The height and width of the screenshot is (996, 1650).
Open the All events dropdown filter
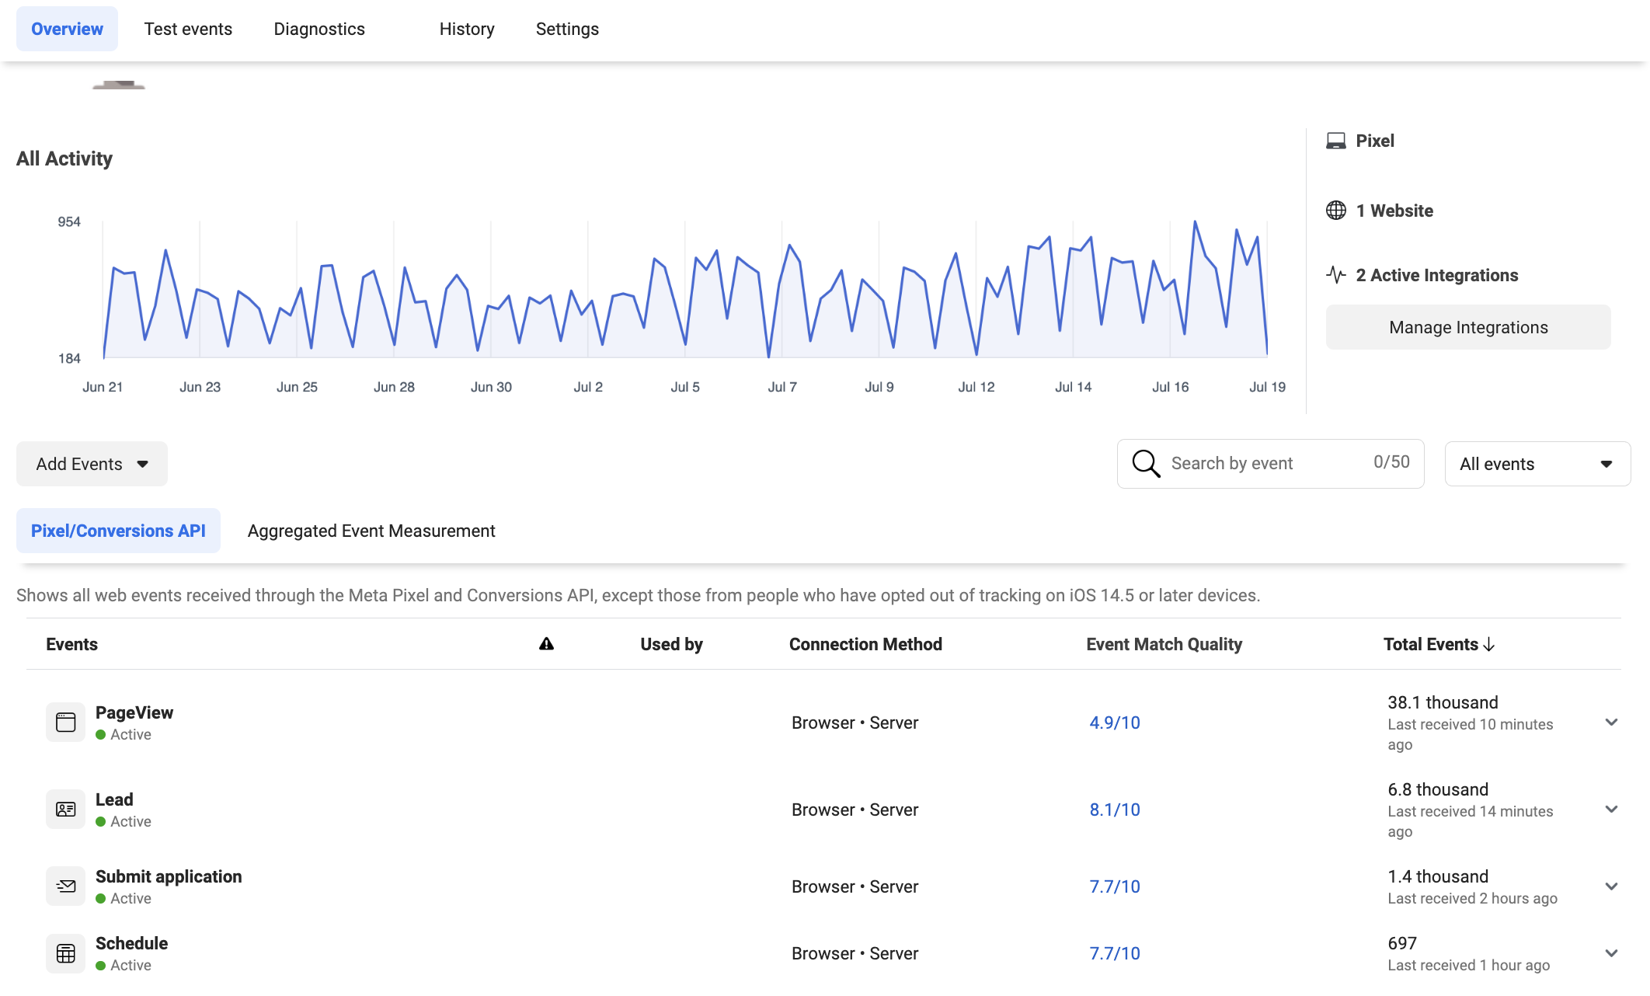pos(1533,463)
